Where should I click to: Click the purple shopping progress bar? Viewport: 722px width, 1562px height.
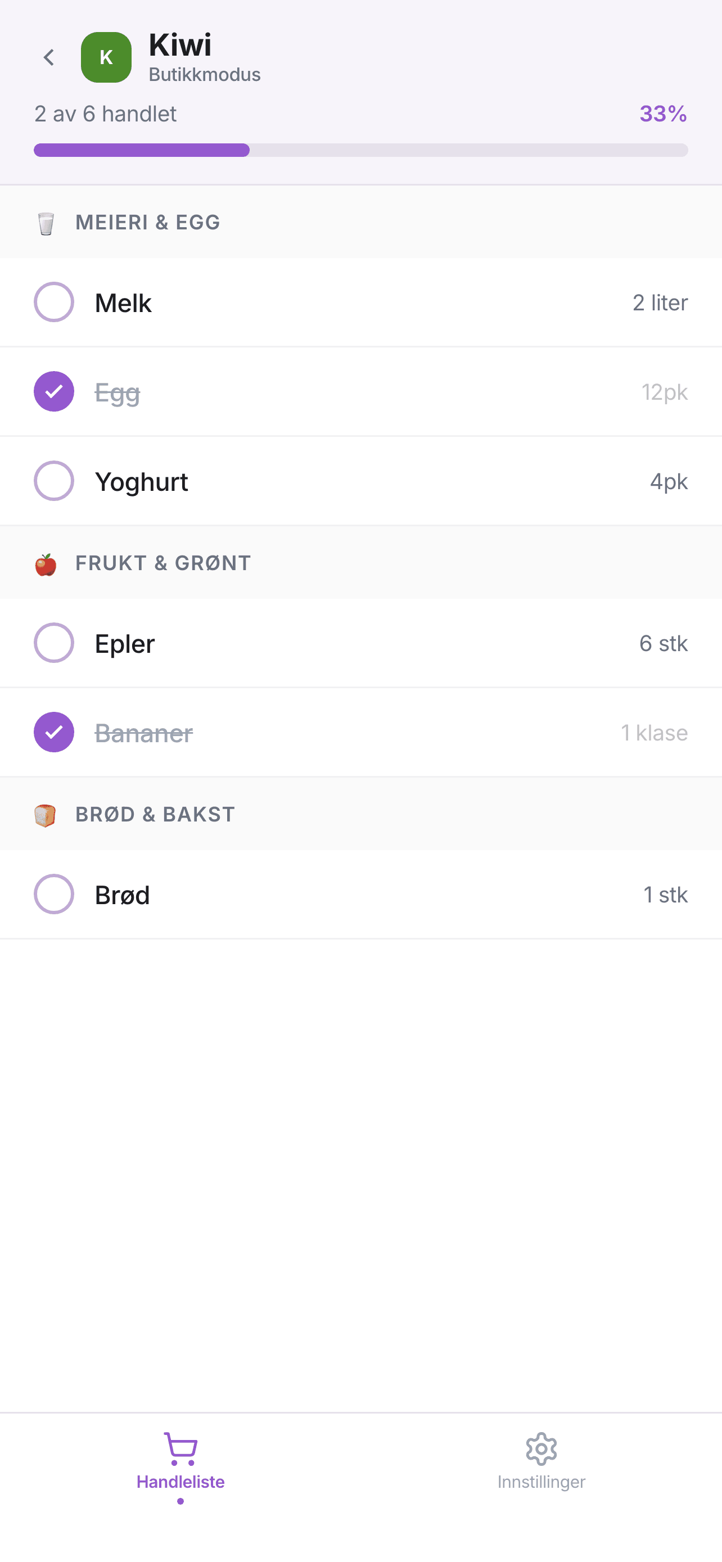tap(360, 150)
